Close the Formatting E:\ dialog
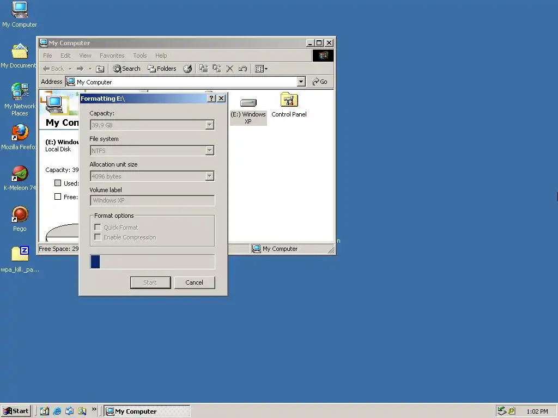 (221, 99)
